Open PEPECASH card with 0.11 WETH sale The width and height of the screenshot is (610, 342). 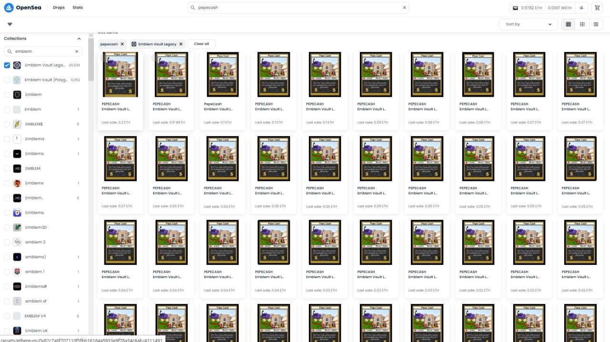tap(172, 91)
